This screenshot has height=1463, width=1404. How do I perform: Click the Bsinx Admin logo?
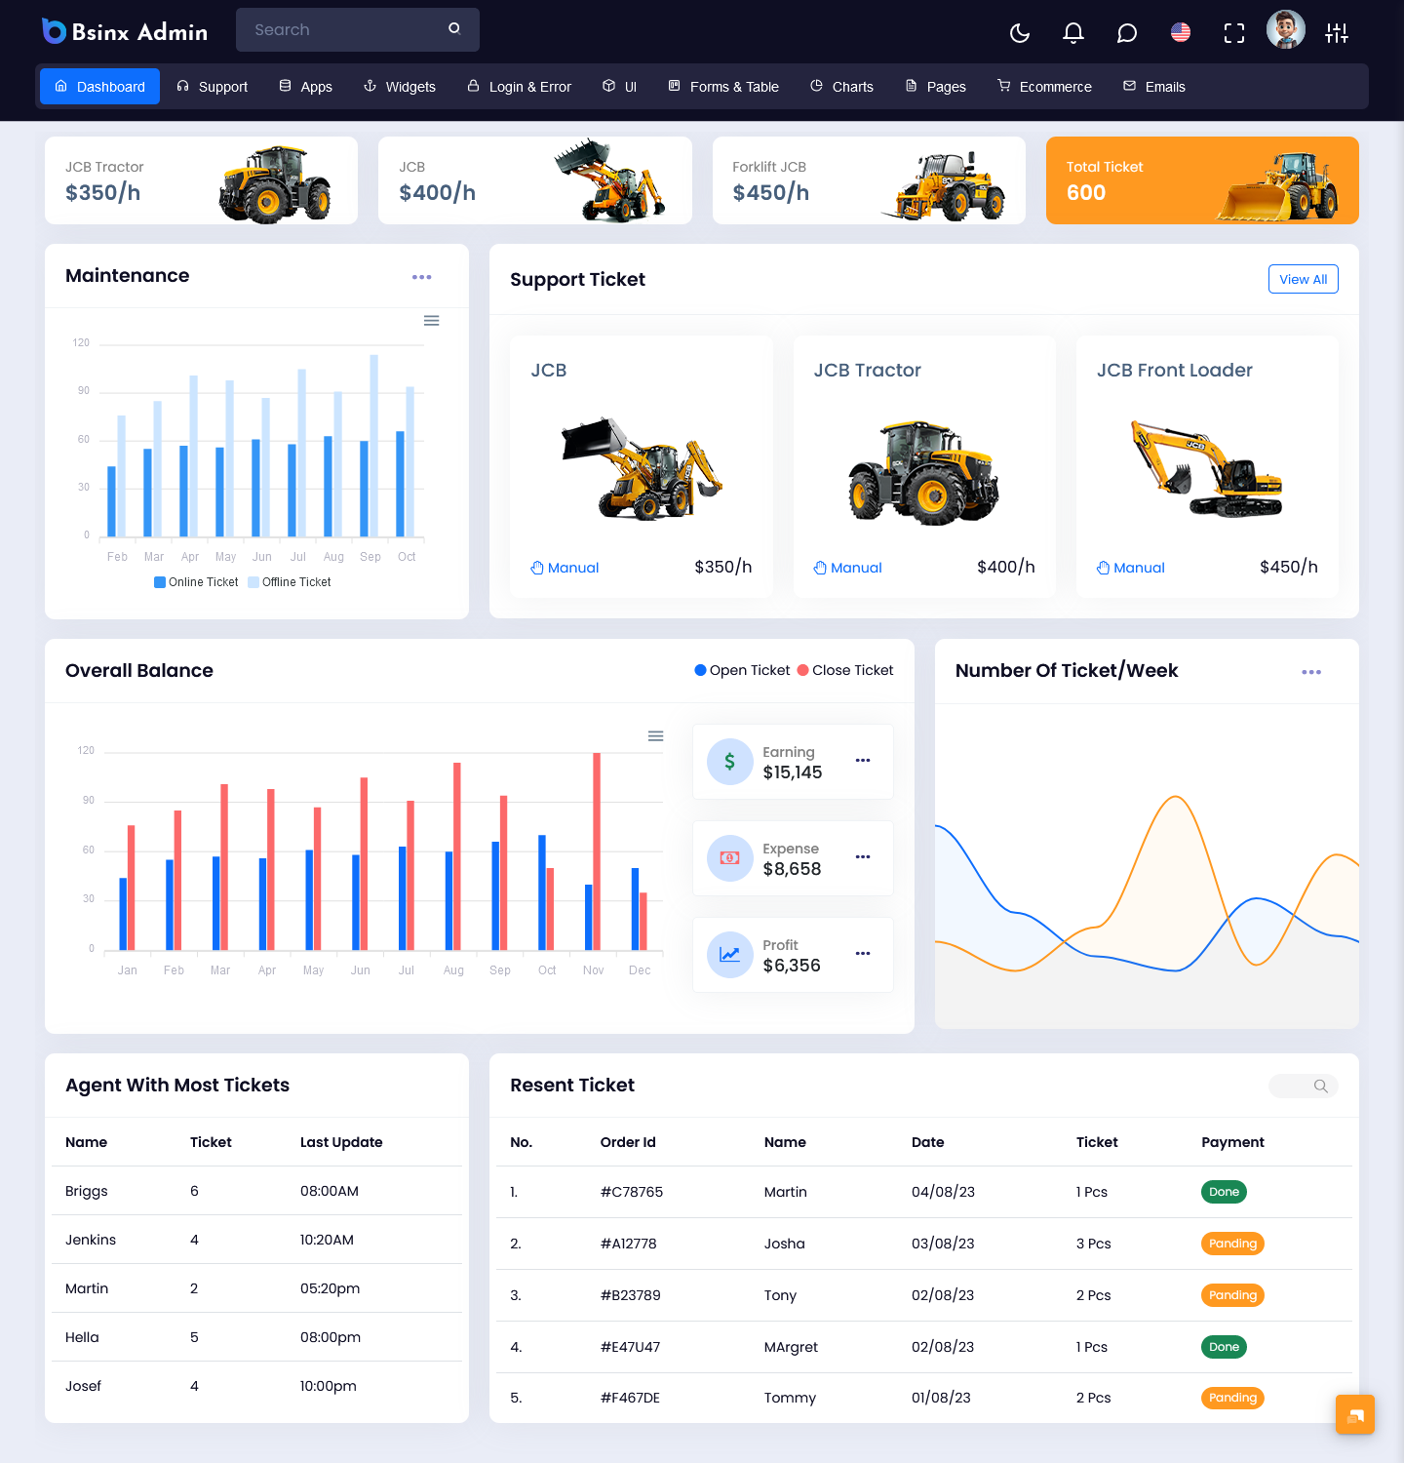point(125,31)
